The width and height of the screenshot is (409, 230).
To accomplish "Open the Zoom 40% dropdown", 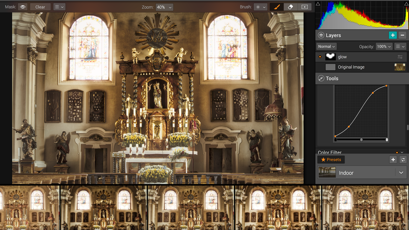I will pyautogui.click(x=164, y=7).
